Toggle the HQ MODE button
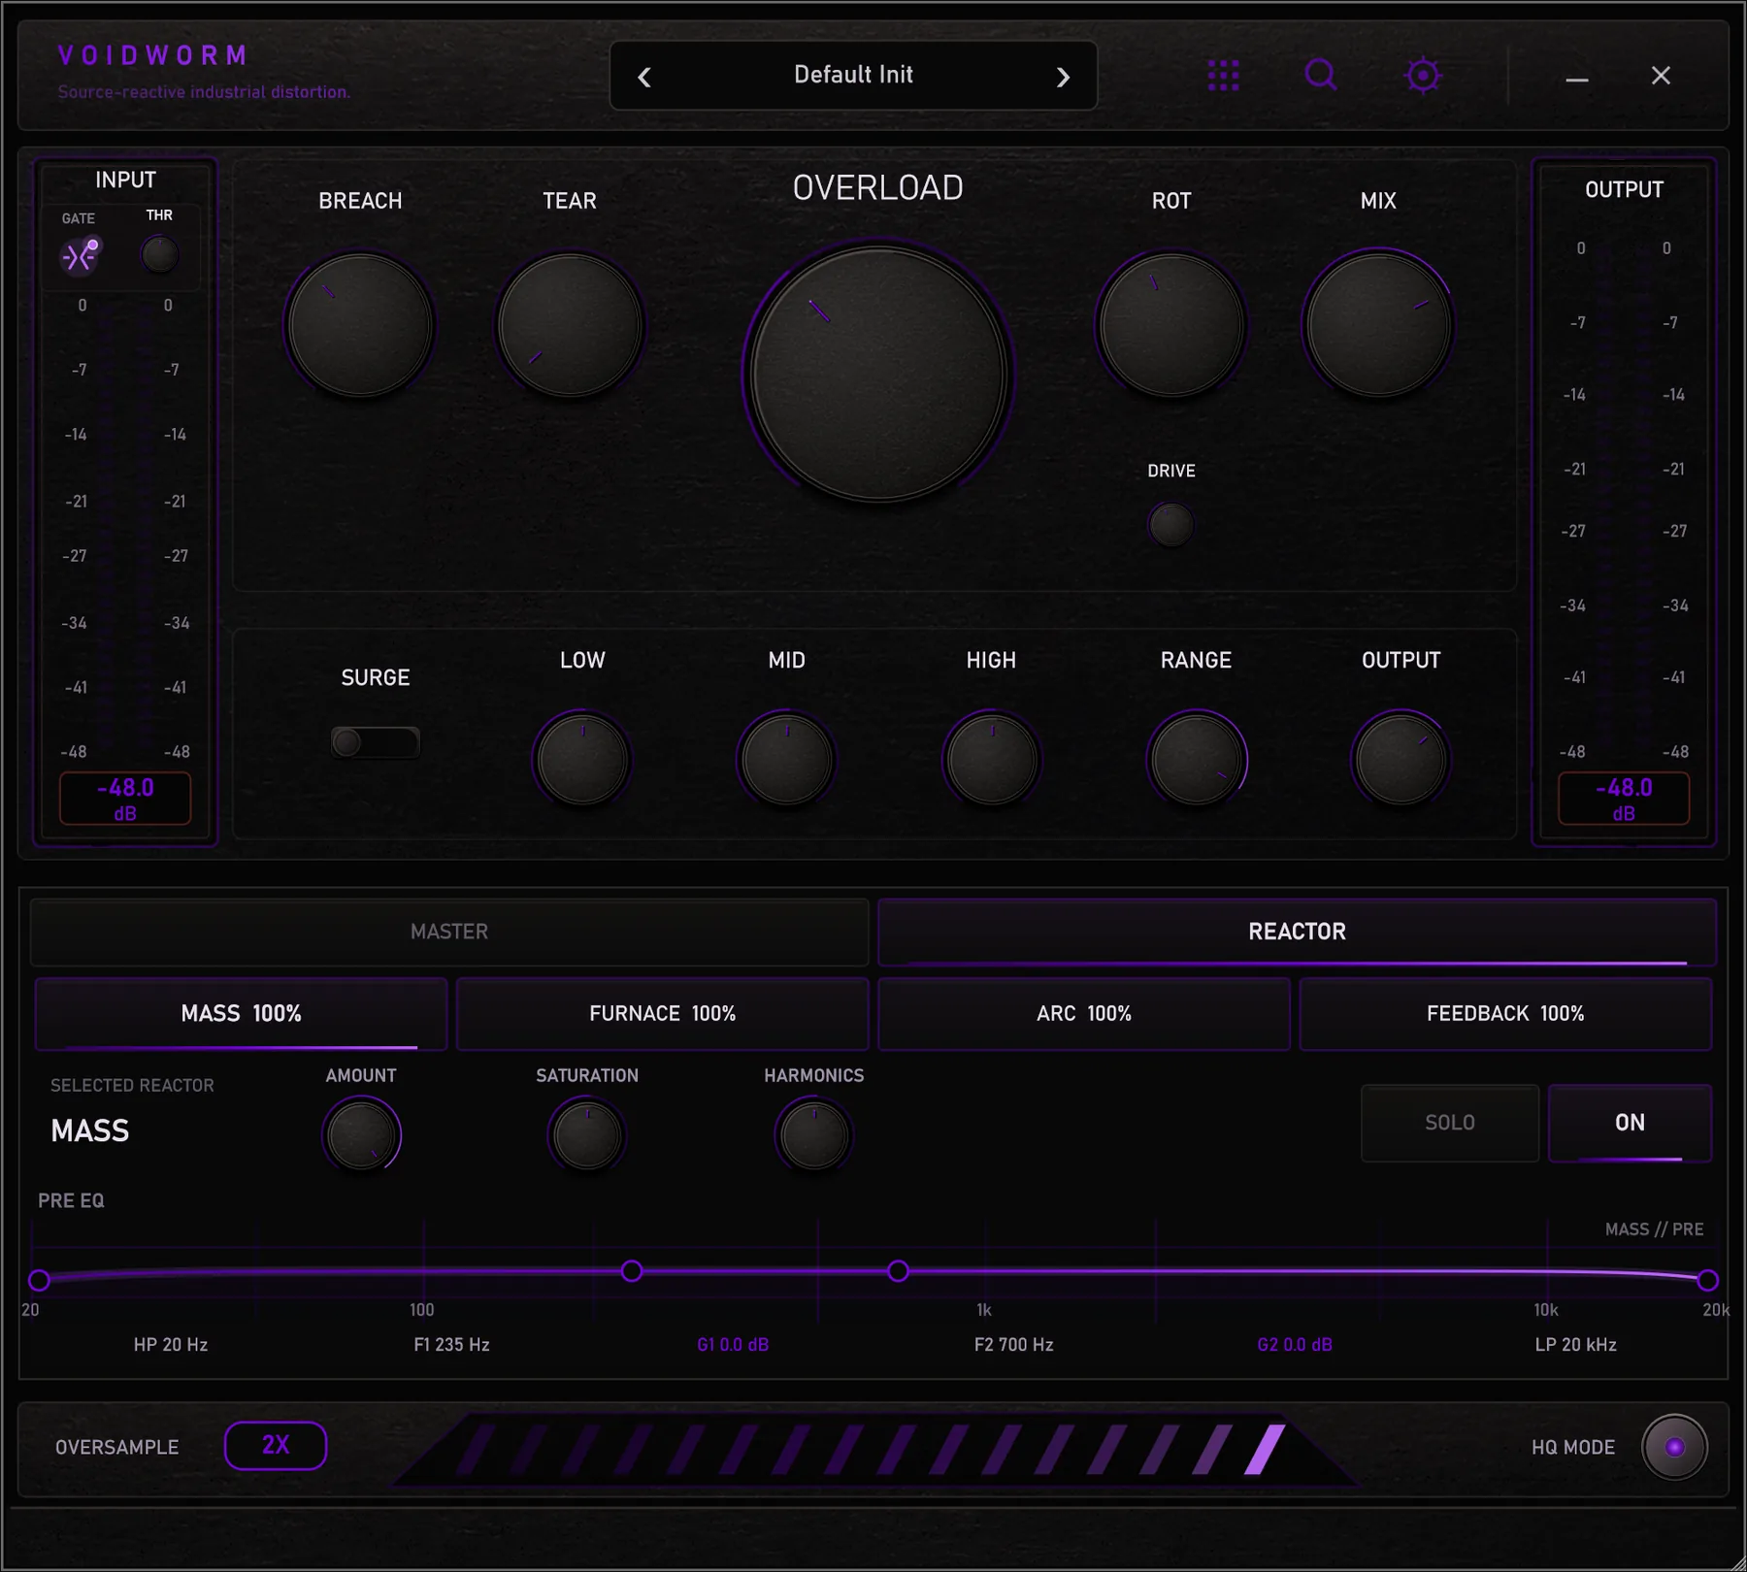Image resolution: width=1747 pixels, height=1572 pixels. 1674,1447
